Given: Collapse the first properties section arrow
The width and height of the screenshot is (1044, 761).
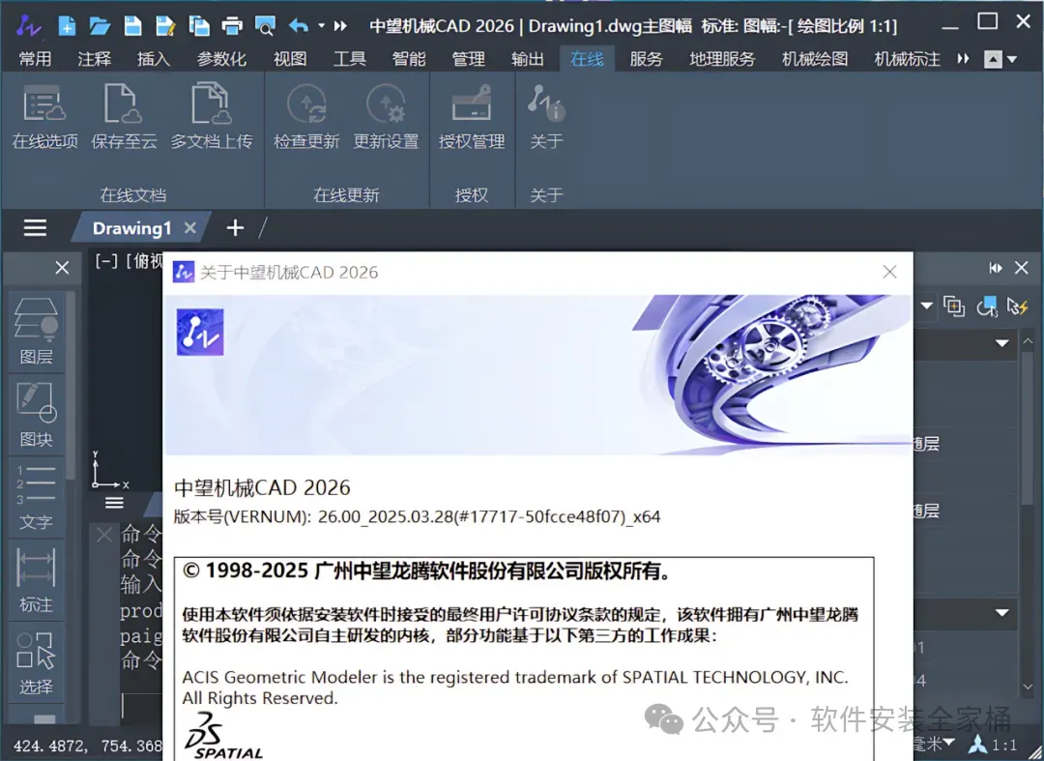Looking at the screenshot, I should [x=1002, y=343].
